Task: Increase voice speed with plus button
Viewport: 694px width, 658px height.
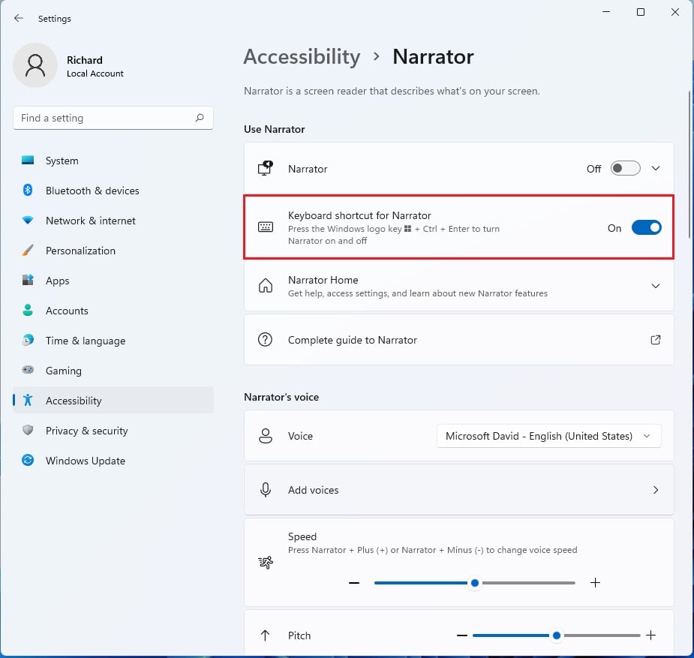Action: point(595,582)
